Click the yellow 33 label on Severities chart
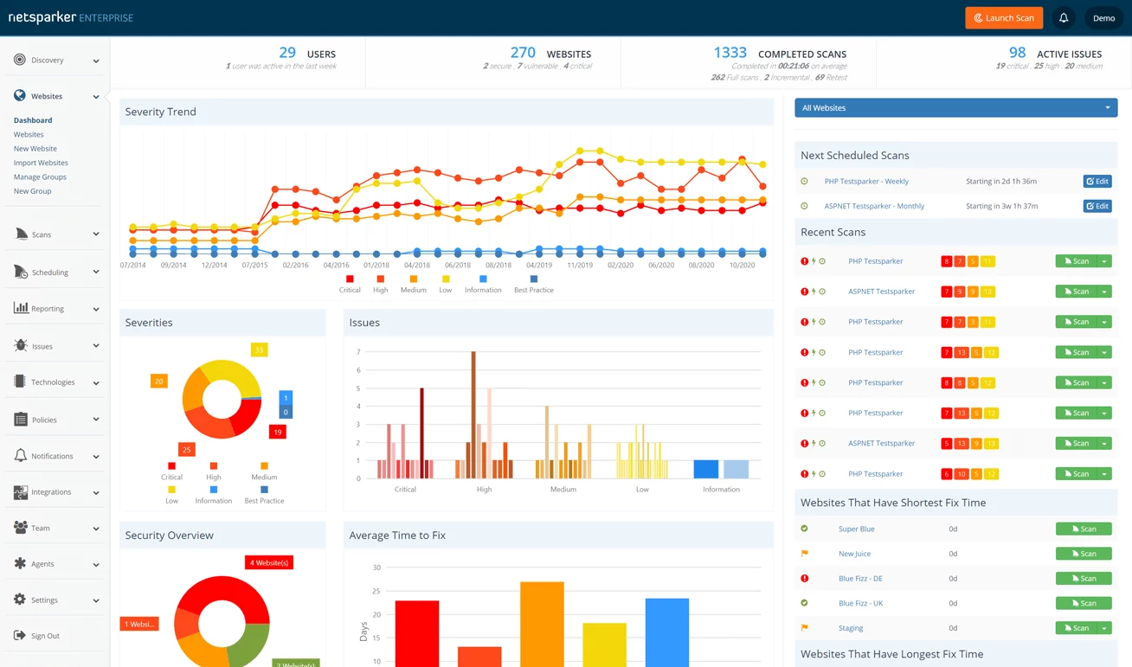Viewport: 1132px width, 667px height. [259, 350]
